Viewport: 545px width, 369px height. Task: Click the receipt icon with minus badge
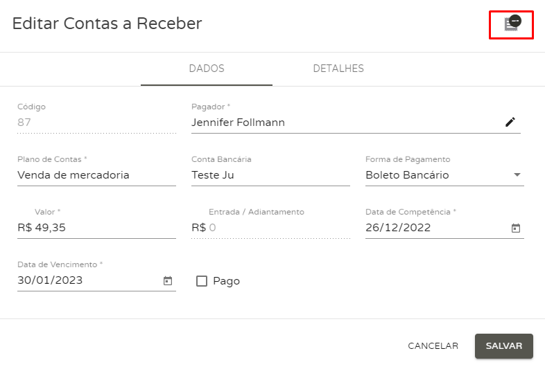click(x=512, y=24)
